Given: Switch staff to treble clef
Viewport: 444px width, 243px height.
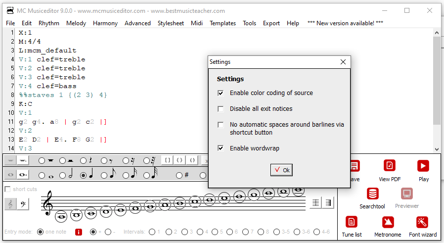Looking at the screenshot, I should click(x=10, y=204).
